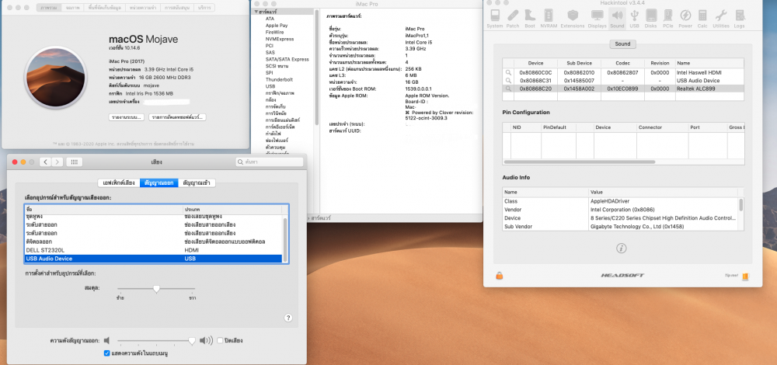The image size is (777, 365).
Task: Click the search field in Sound preferences
Action: [269, 162]
